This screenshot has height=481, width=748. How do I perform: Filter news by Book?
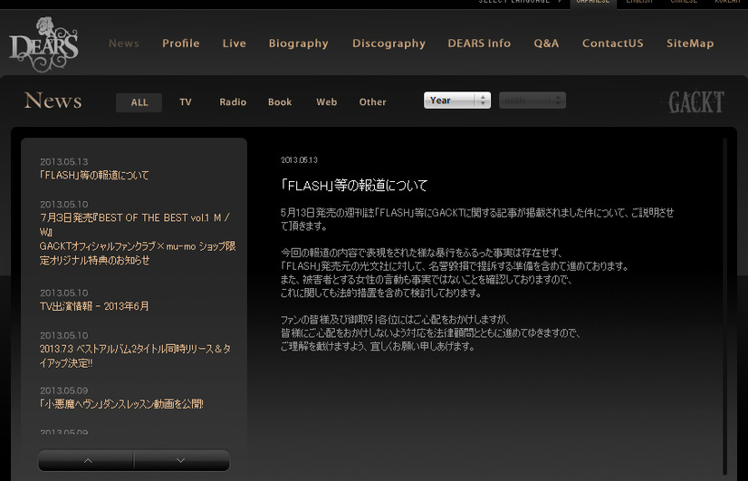point(280,102)
